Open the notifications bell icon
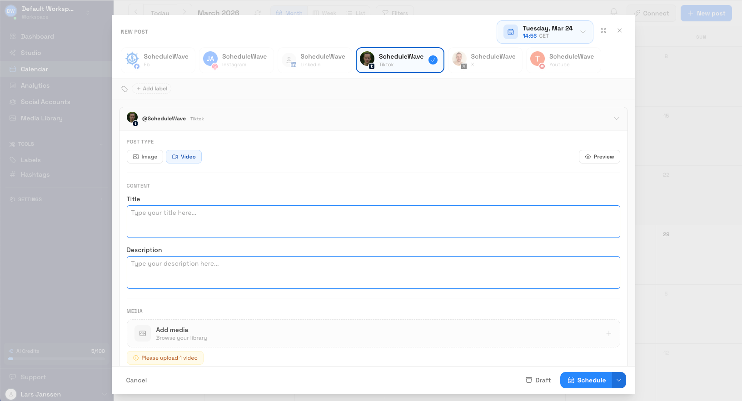 tap(614, 12)
